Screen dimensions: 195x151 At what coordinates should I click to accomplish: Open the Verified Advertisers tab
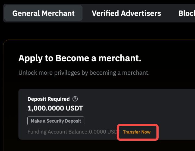coord(126,13)
